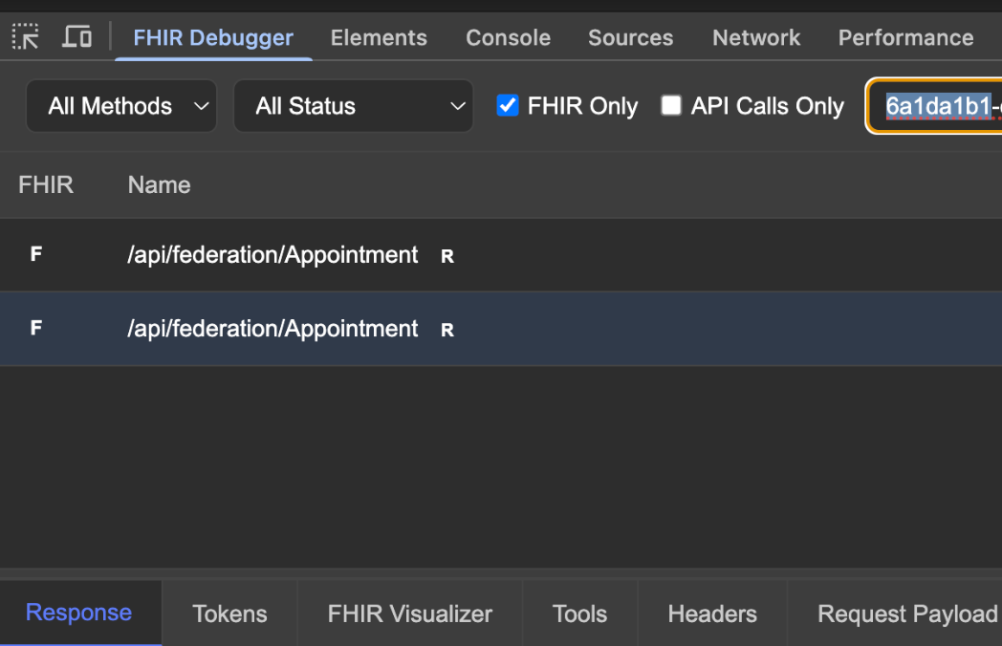Click the F badge on highlighted Appointment row
Viewport: 1002px width, 646px height.
coord(35,328)
